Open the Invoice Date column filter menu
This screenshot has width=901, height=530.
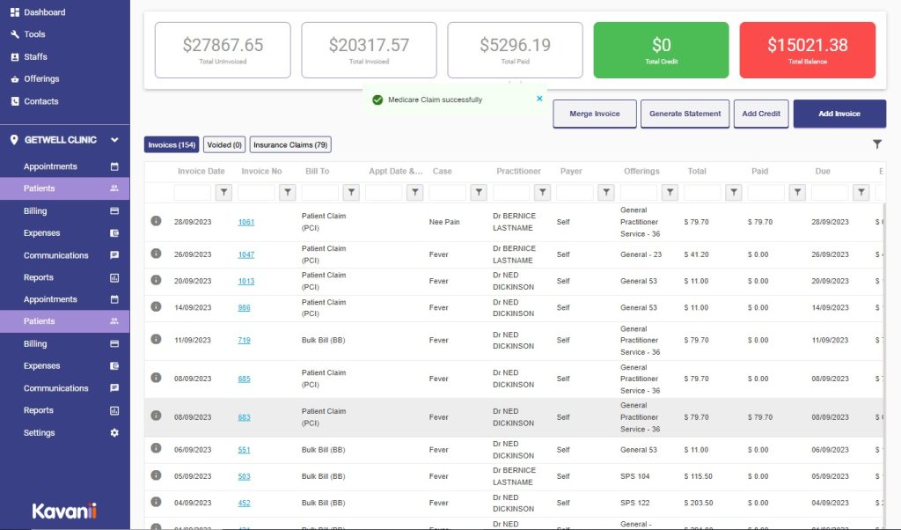point(223,192)
